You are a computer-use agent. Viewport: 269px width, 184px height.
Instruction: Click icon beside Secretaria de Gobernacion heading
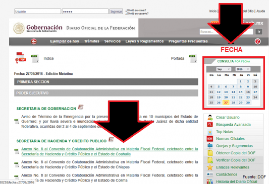[81, 107]
